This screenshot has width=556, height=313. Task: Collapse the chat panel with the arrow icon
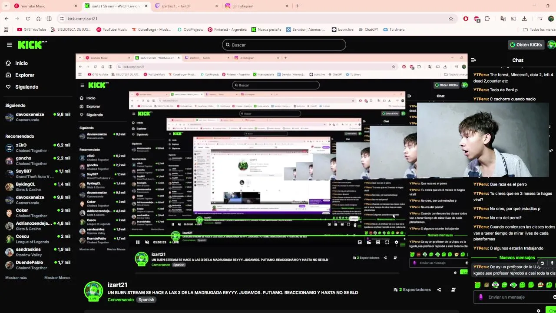[x=473, y=60]
